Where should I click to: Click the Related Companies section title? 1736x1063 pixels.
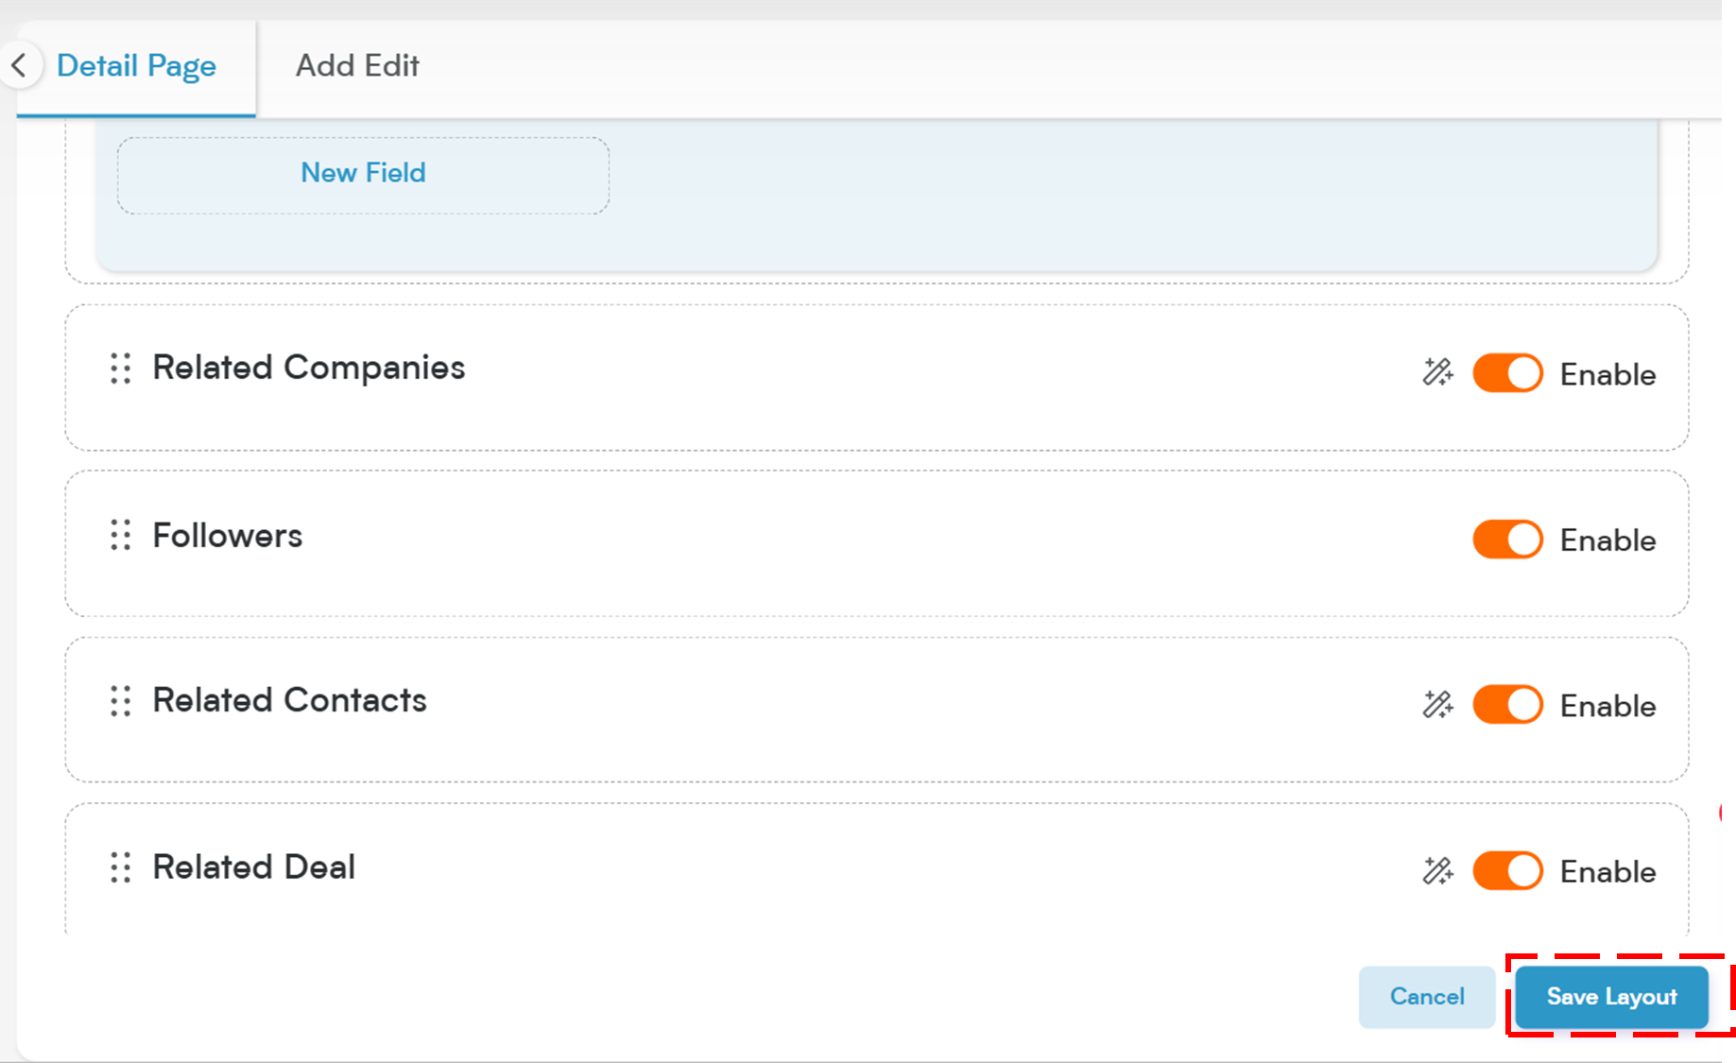tap(309, 368)
